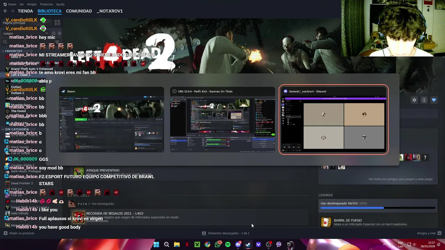Select Left 4 Dead 2 in library list
The image size is (445, 250).
coord(21,75)
